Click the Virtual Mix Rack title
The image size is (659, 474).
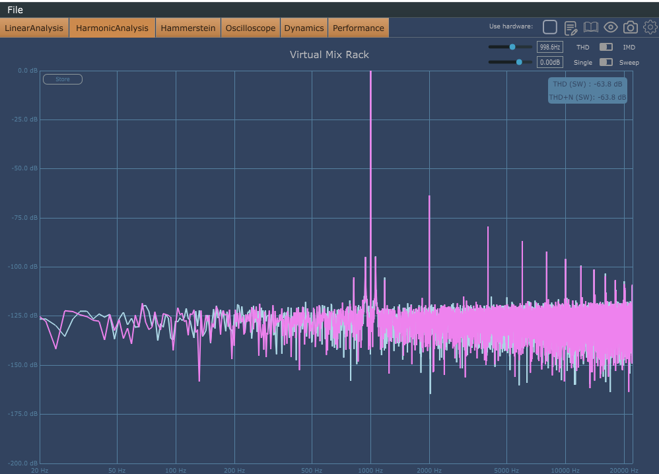pyautogui.click(x=329, y=55)
